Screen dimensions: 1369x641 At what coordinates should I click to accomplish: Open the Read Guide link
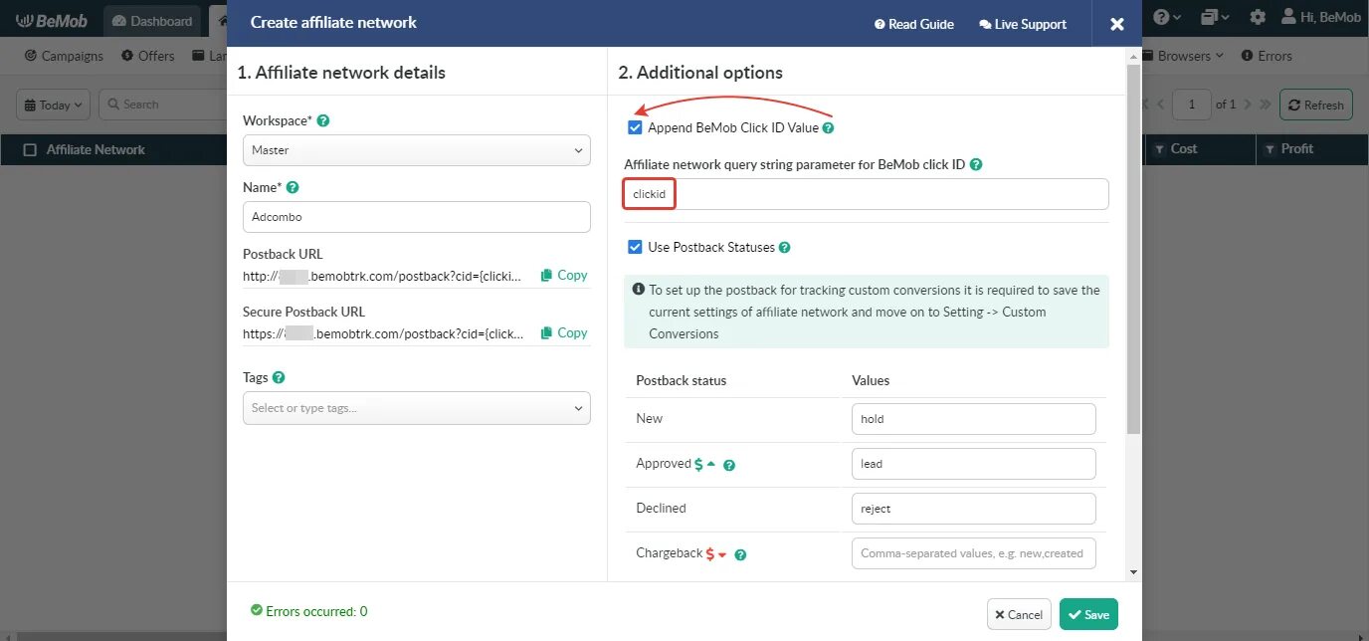click(x=914, y=24)
